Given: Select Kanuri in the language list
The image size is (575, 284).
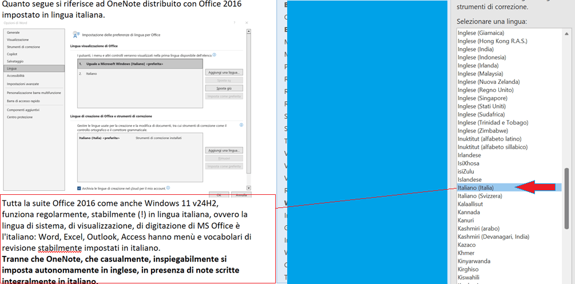Looking at the screenshot, I should 466,220.
